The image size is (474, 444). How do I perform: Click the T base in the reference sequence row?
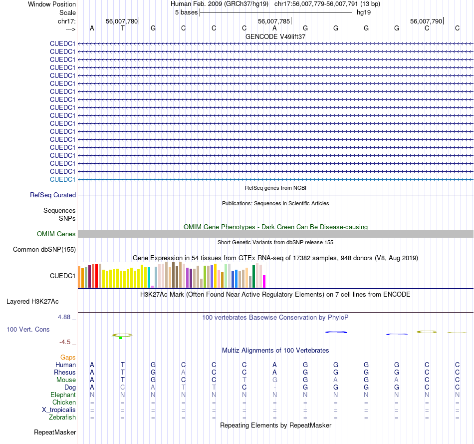coord(122,28)
